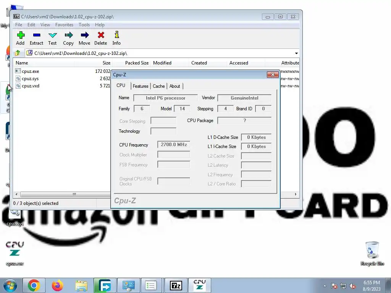The width and height of the screenshot is (391, 293).
Task: Sort by Accessed column header
Action: click(x=246, y=63)
